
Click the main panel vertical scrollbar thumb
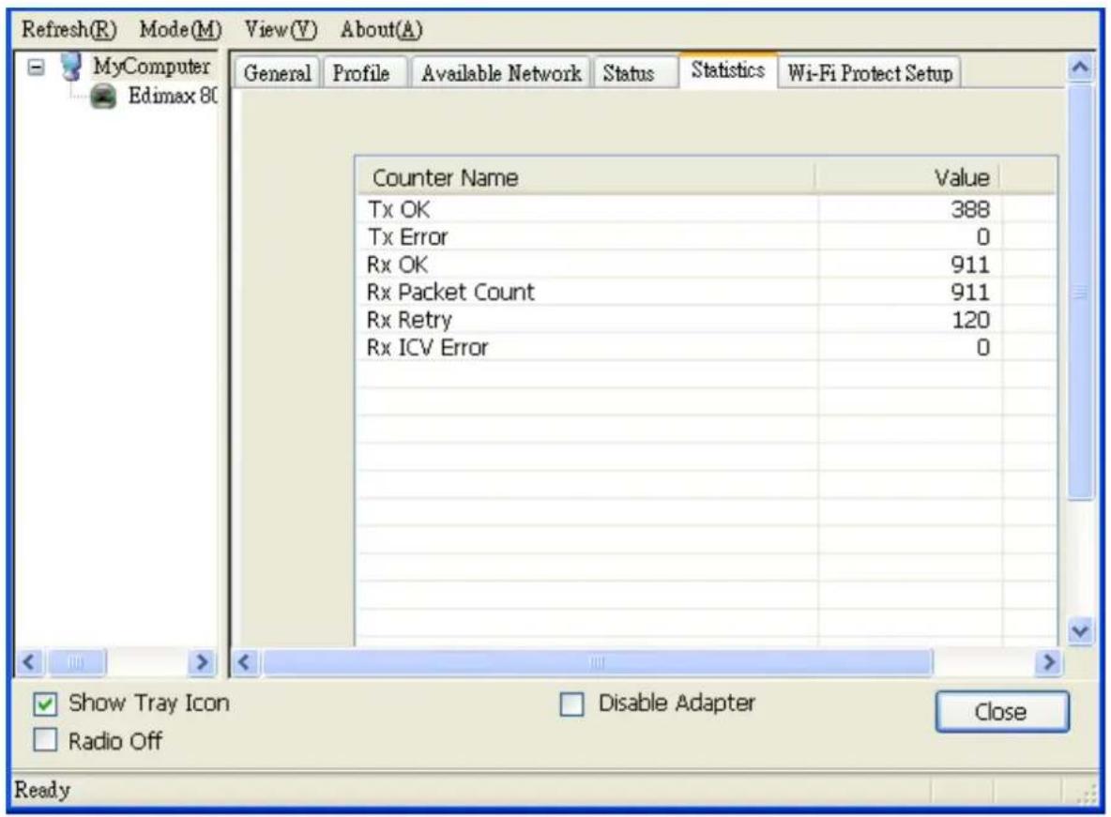[1080, 292]
